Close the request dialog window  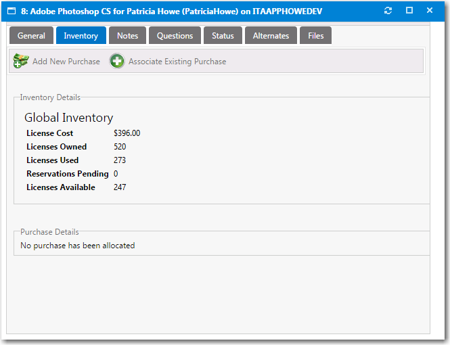tap(430, 11)
